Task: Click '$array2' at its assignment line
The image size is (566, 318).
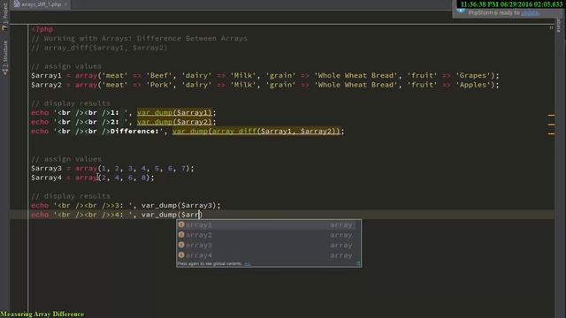Action: [x=47, y=85]
